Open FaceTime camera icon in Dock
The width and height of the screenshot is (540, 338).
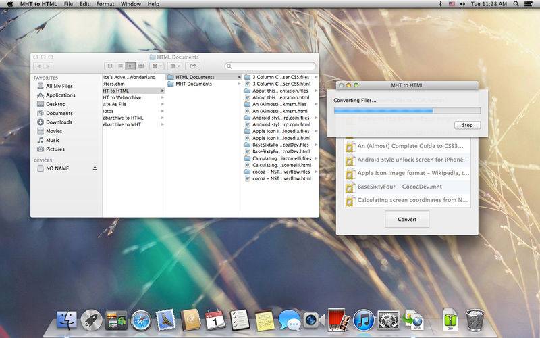313,320
